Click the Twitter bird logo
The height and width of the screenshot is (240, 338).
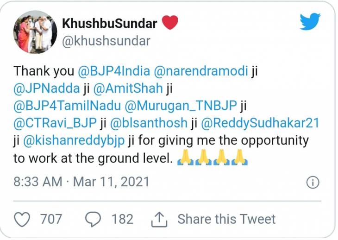pyautogui.click(x=310, y=22)
